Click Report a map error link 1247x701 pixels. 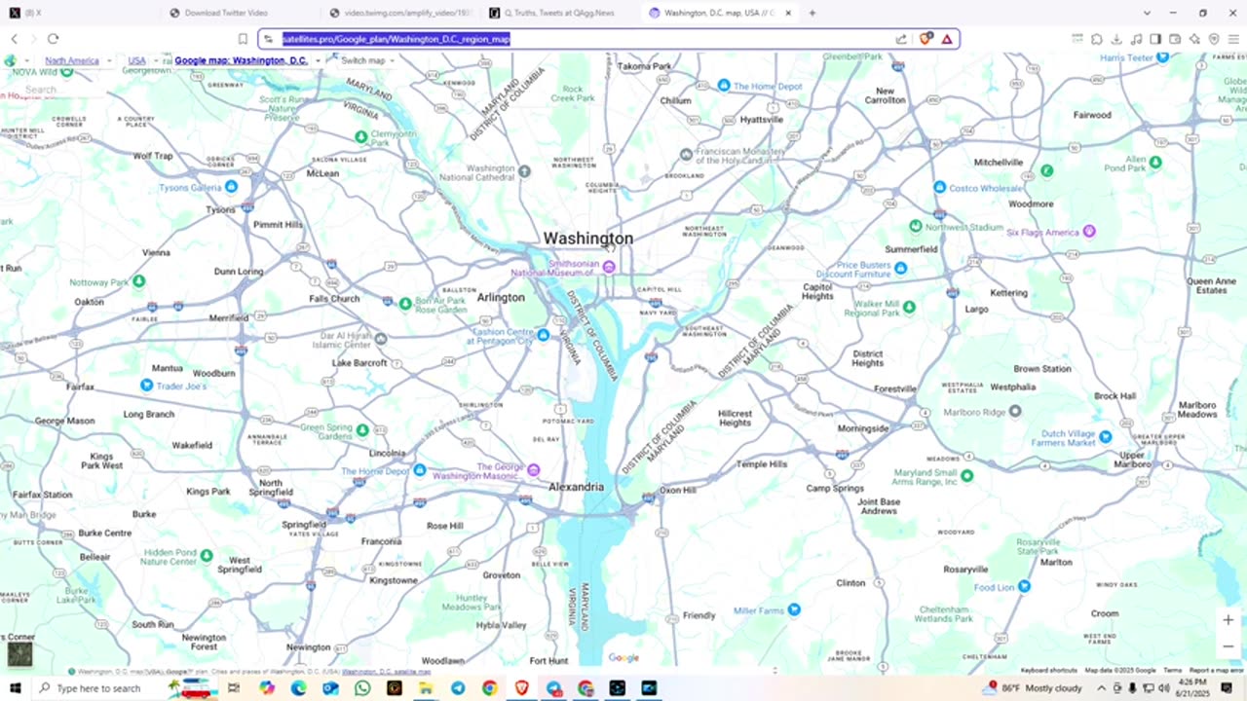click(1216, 670)
